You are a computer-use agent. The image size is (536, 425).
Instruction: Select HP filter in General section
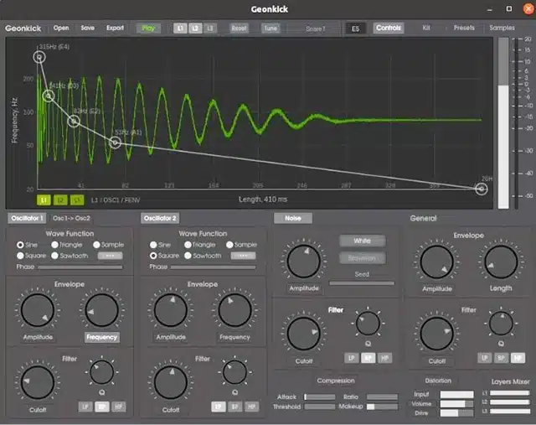pos(518,358)
